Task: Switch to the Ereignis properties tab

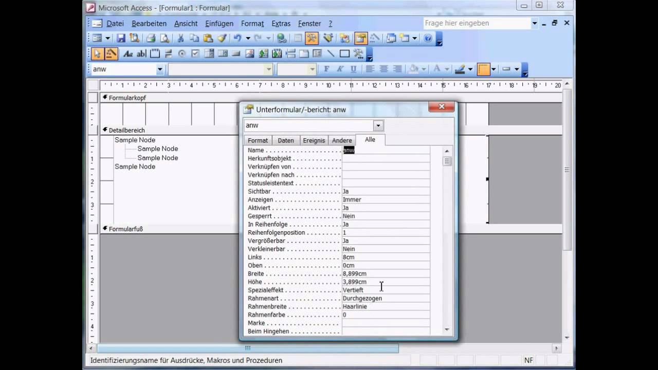Action: (314, 140)
